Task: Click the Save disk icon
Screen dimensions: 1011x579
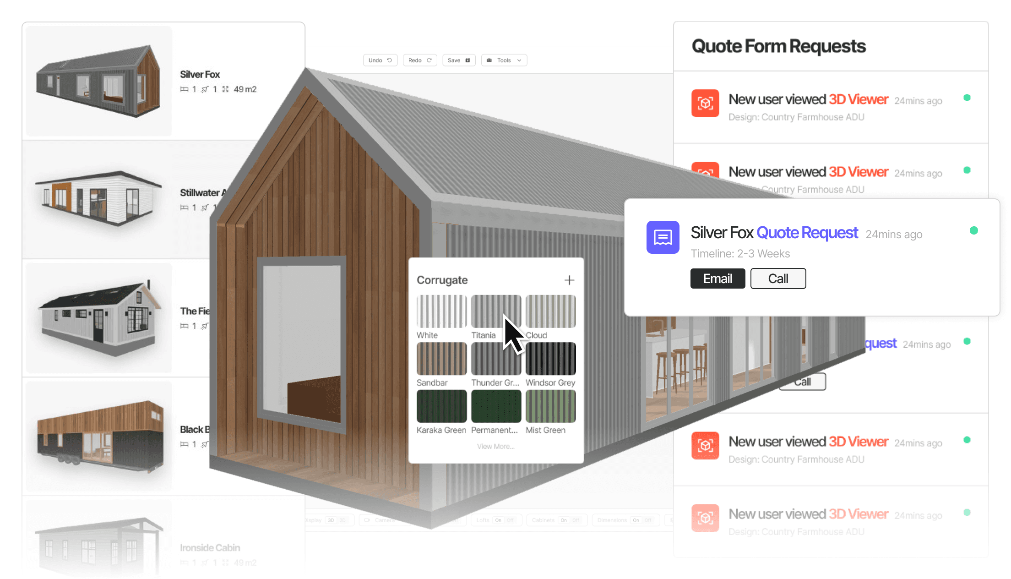Action: (x=467, y=60)
